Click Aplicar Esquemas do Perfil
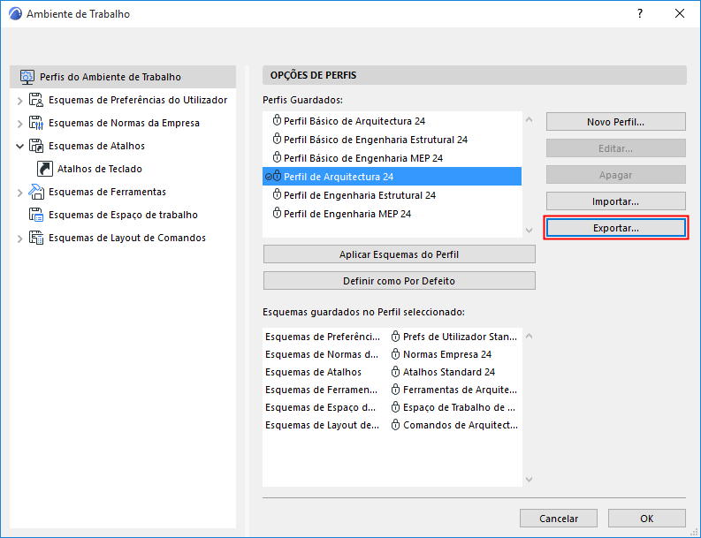 pyautogui.click(x=399, y=254)
